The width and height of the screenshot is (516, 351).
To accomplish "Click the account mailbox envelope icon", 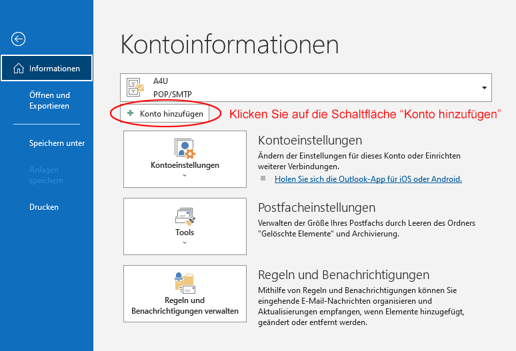I will pos(135,87).
